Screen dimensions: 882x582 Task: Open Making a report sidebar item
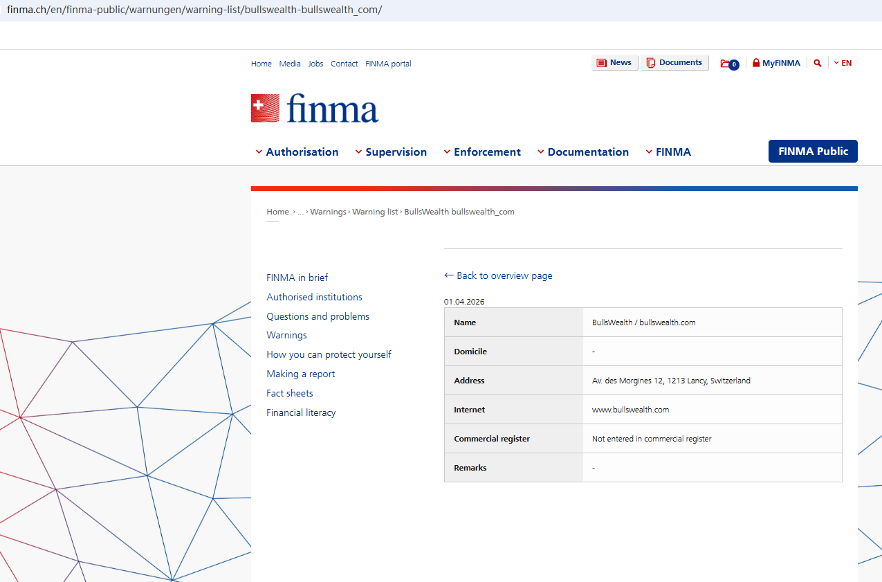click(x=301, y=374)
